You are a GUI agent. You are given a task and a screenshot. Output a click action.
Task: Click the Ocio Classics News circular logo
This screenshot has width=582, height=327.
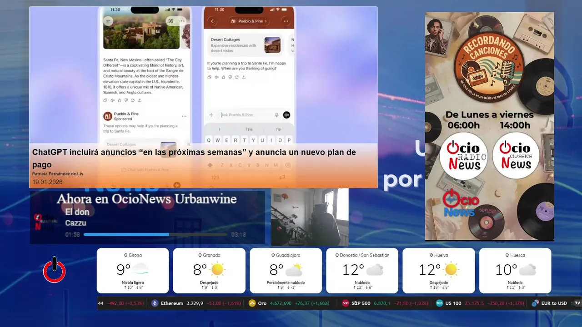tap(516, 156)
